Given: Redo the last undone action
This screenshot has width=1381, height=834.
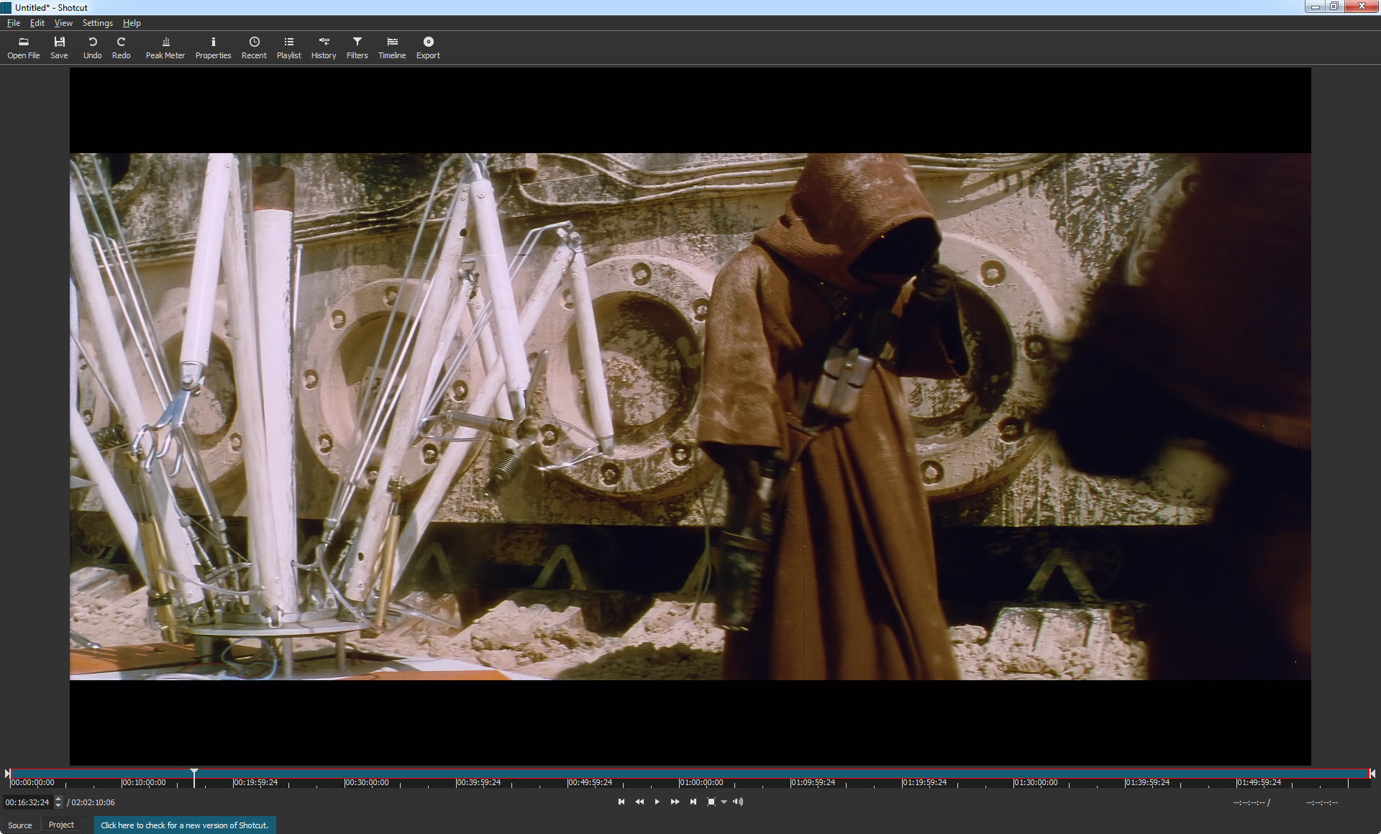Looking at the screenshot, I should [x=121, y=47].
